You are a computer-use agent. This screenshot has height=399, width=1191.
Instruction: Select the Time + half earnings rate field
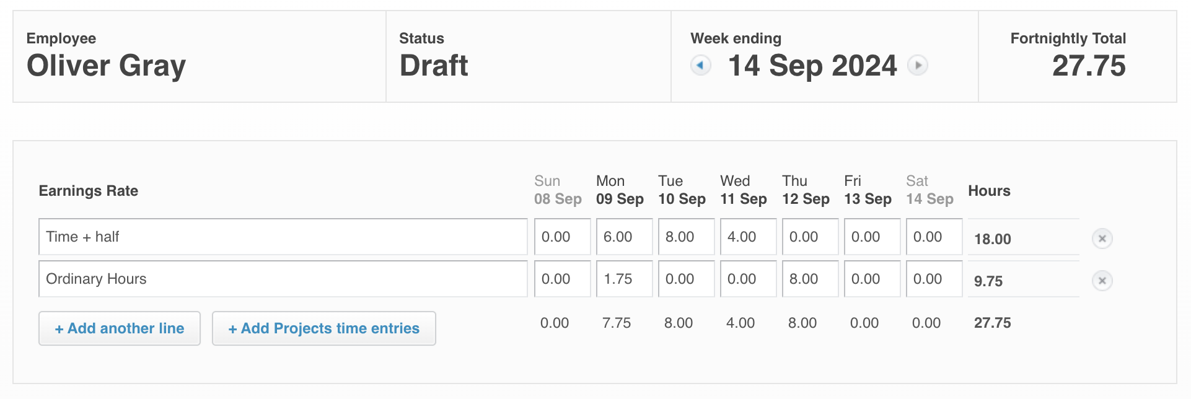(283, 237)
